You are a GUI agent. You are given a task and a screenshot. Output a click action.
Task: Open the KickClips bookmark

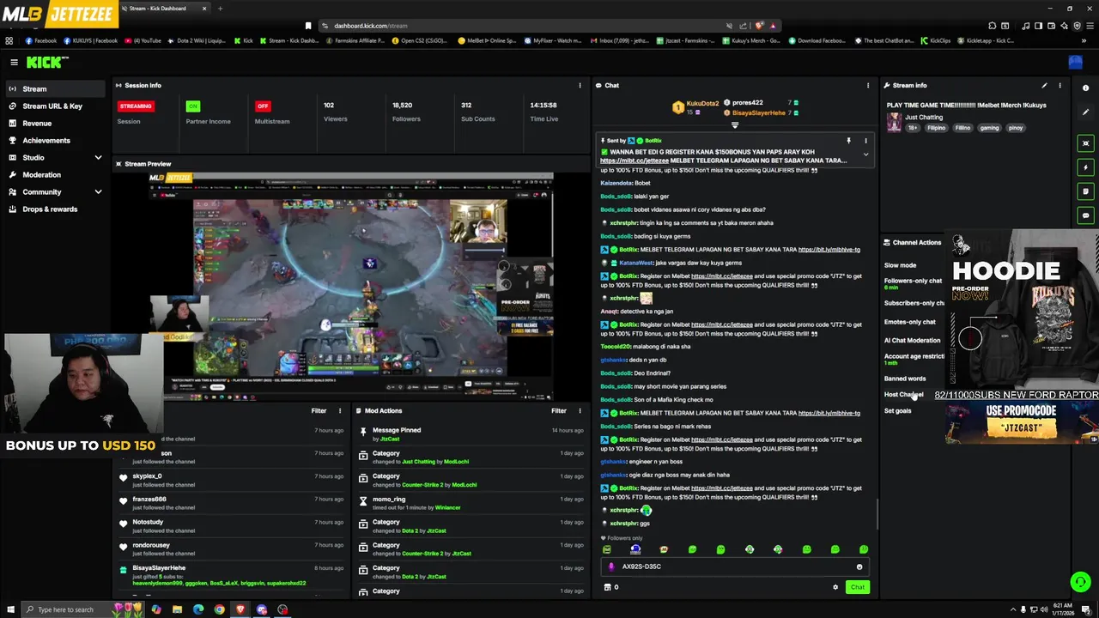(x=936, y=40)
